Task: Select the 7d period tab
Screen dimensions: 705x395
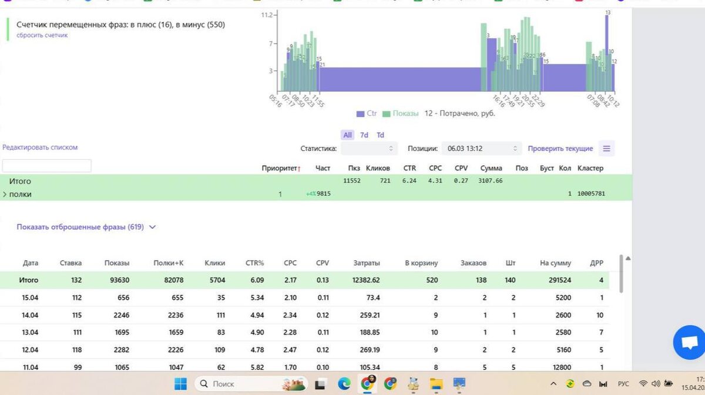Action: (364, 135)
